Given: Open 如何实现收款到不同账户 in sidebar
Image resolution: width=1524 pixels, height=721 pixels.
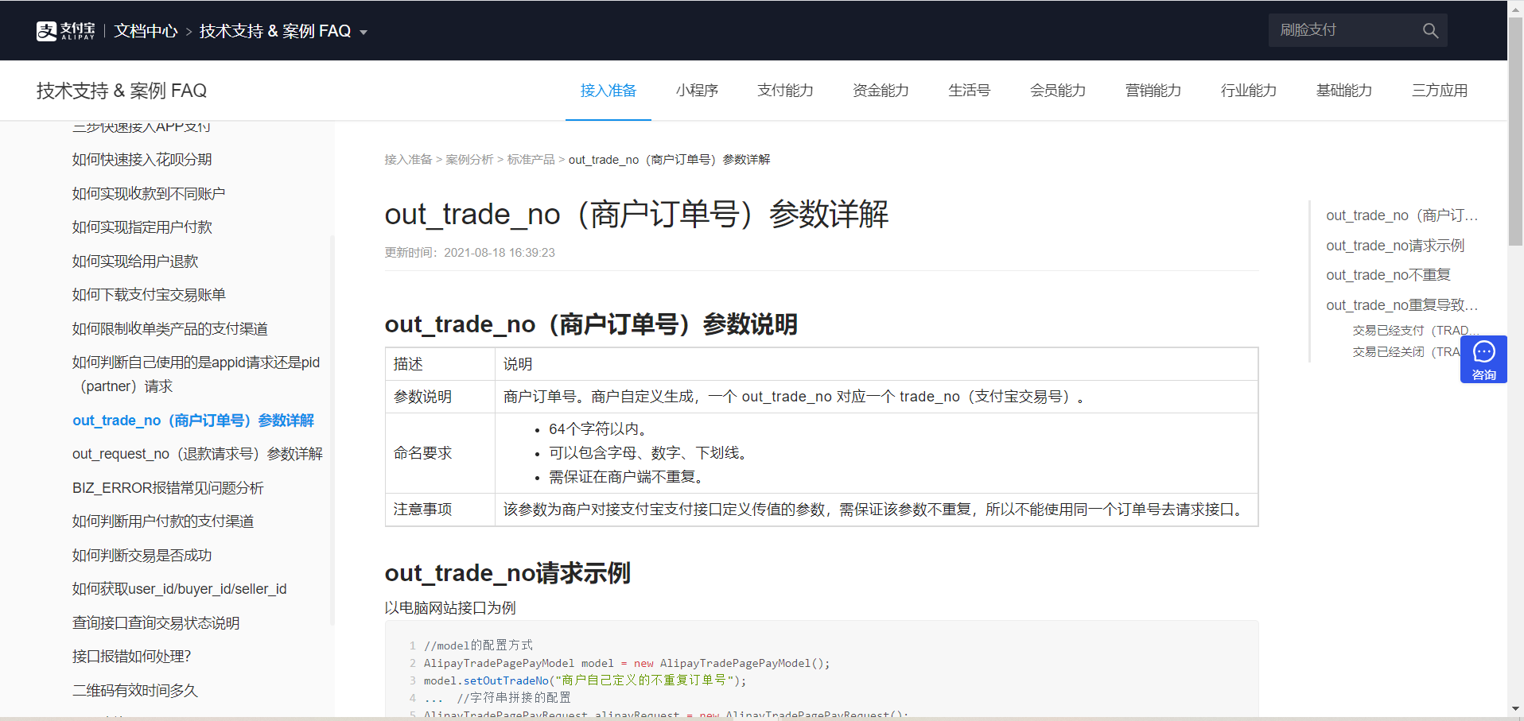Looking at the screenshot, I should click(x=149, y=194).
